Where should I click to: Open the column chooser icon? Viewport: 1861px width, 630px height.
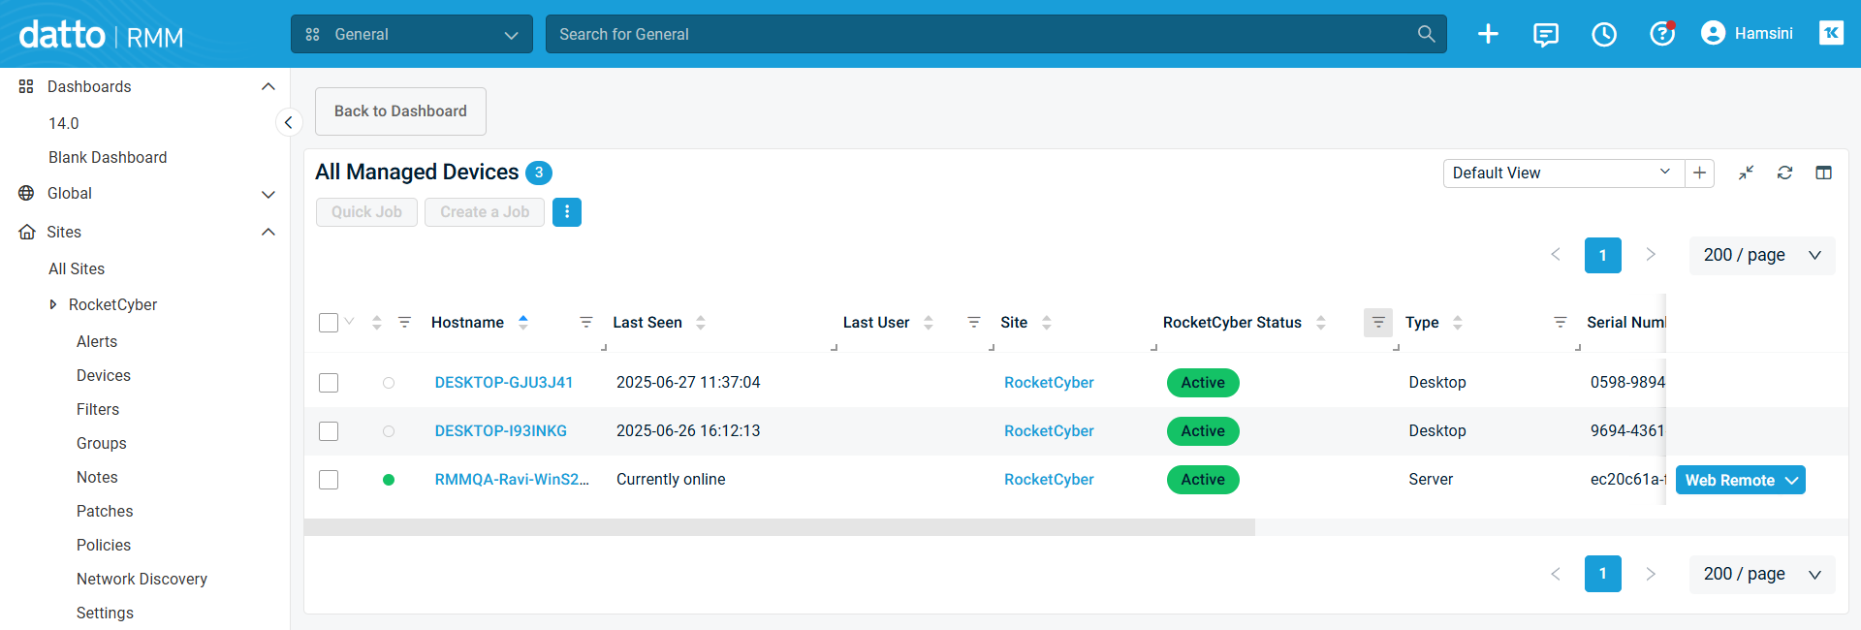1823,173
